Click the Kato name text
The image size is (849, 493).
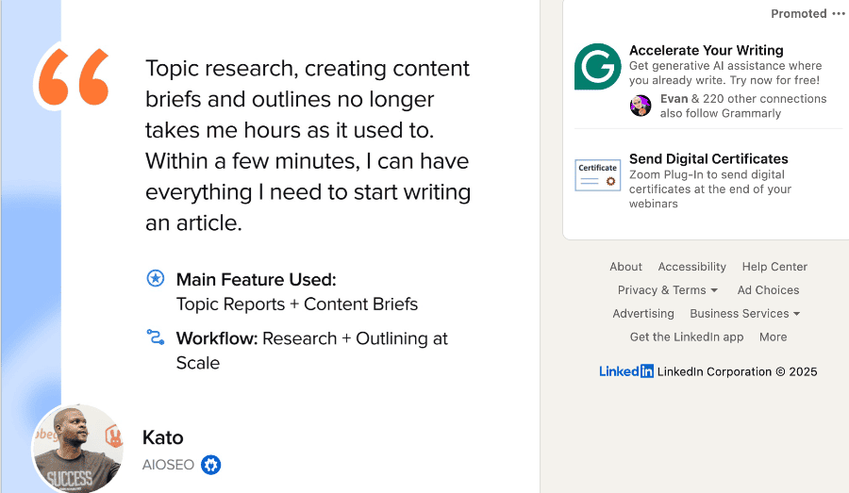[162, 437]
